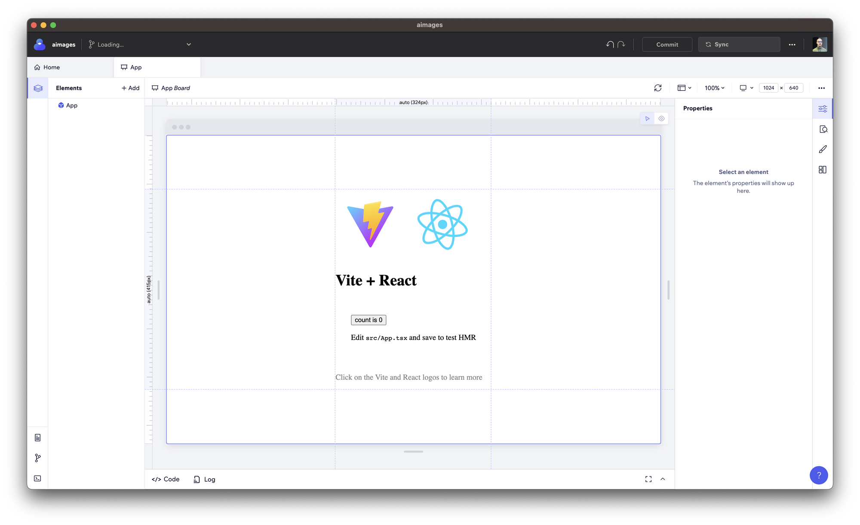Click the Commit button
This screenshot has height=525, width=860.
click(x=667, y=44)
